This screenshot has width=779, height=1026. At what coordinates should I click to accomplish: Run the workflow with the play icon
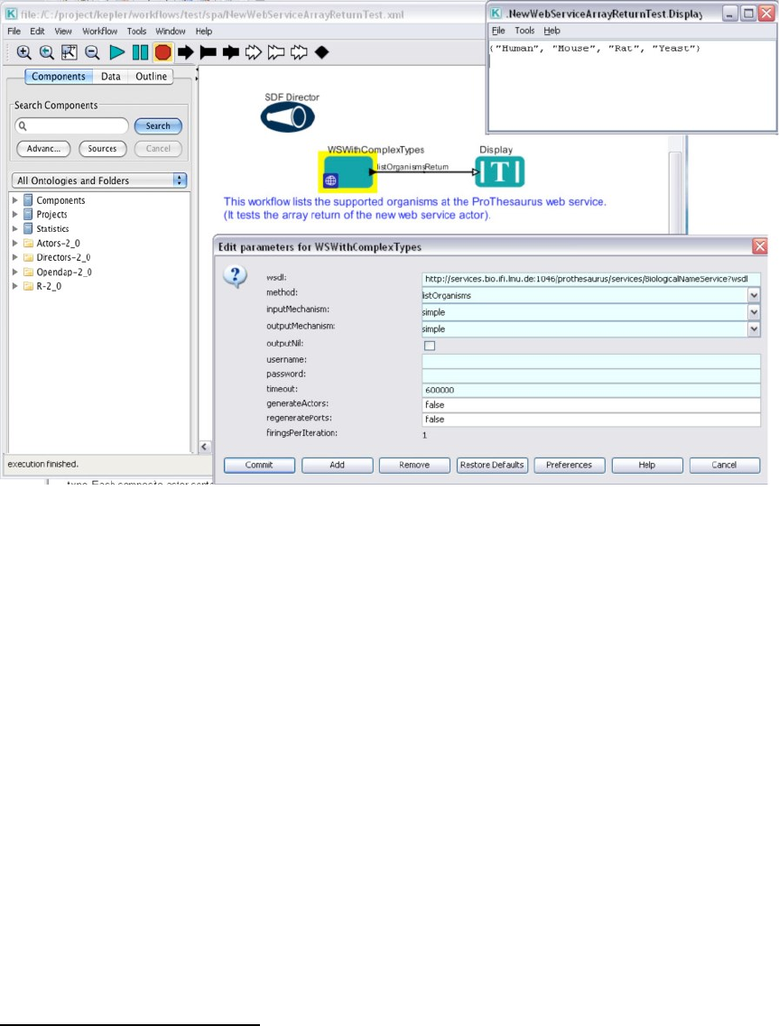117,52
